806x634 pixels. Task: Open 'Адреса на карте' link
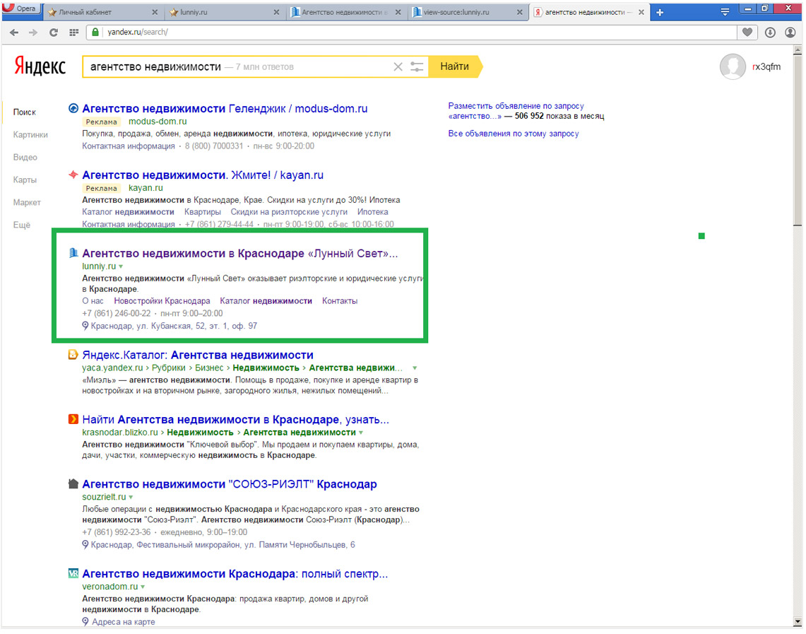tap(124, 622)
